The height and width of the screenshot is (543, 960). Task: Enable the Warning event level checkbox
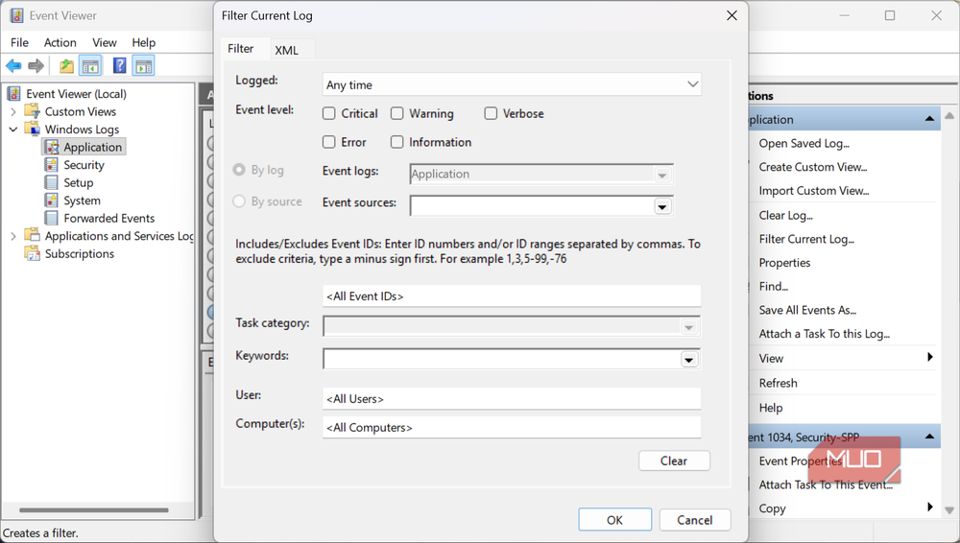pos(396,113)
